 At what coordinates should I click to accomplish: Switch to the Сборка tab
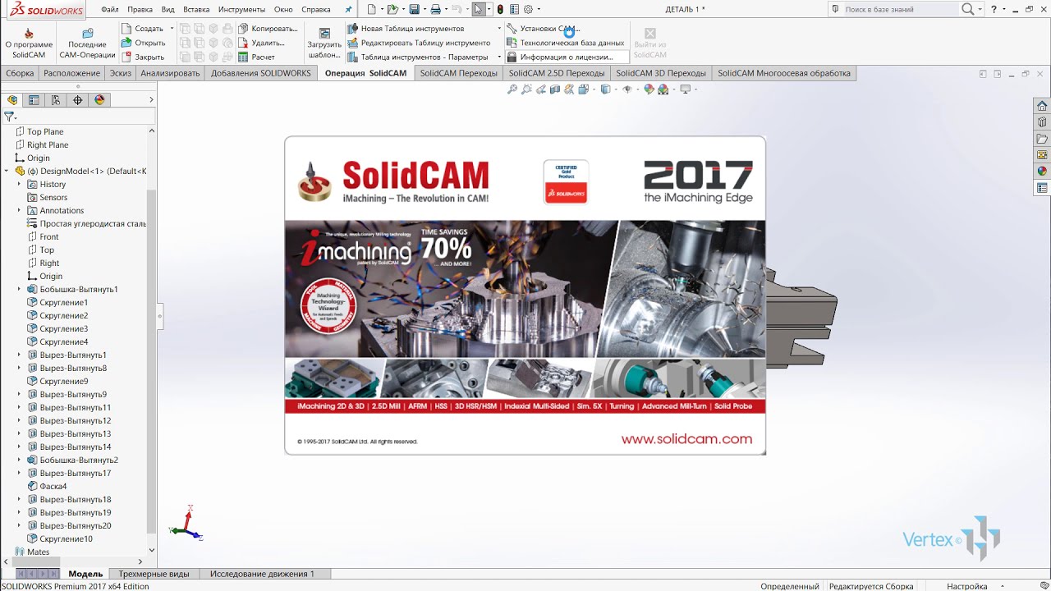coord(20,73)
